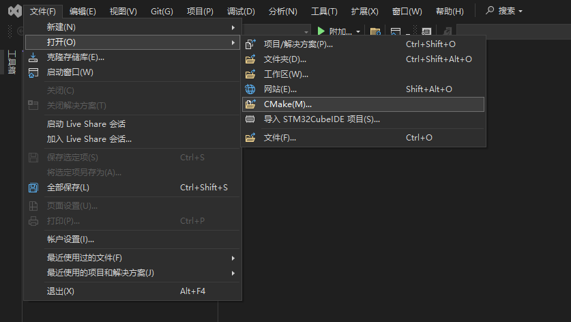Click the folder search toolbar icon
The width and height of the screenshot is (571, 322).
pos(375,31)
